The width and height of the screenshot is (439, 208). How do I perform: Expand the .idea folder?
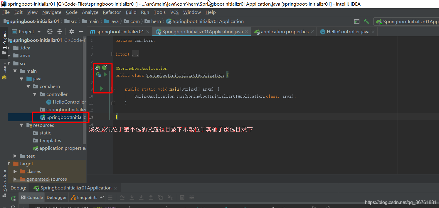9,48
